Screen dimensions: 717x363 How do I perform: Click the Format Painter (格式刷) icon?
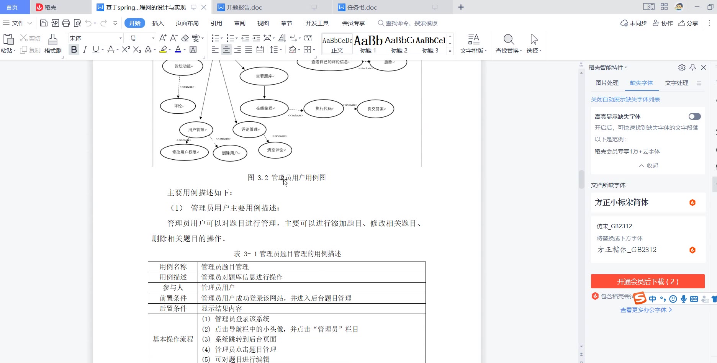click(53, 43)
